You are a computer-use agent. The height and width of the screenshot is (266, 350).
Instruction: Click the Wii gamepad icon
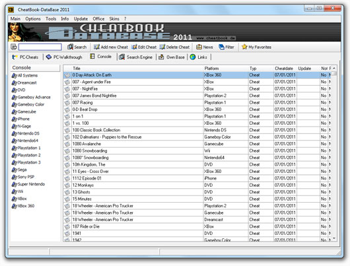point(15,191)
